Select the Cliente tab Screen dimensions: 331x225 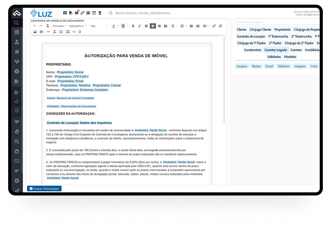point(242,30)
